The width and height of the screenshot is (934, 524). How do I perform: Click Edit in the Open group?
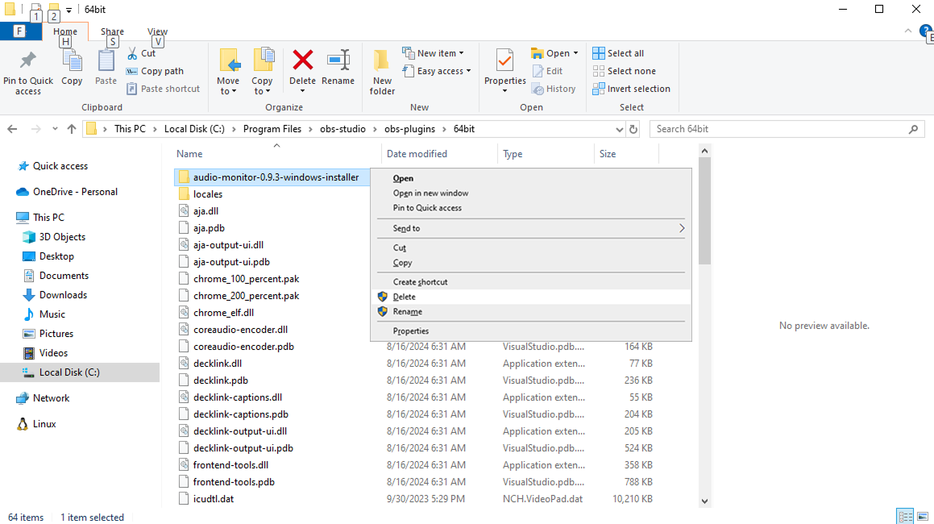click(x=547, y=71)
